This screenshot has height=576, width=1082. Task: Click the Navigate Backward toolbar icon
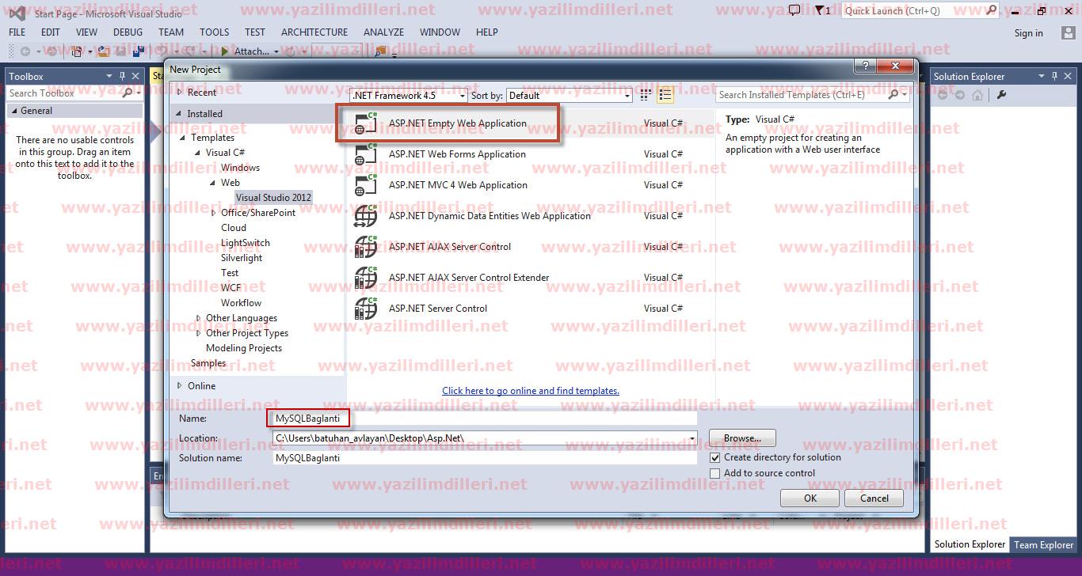[25, 51]
